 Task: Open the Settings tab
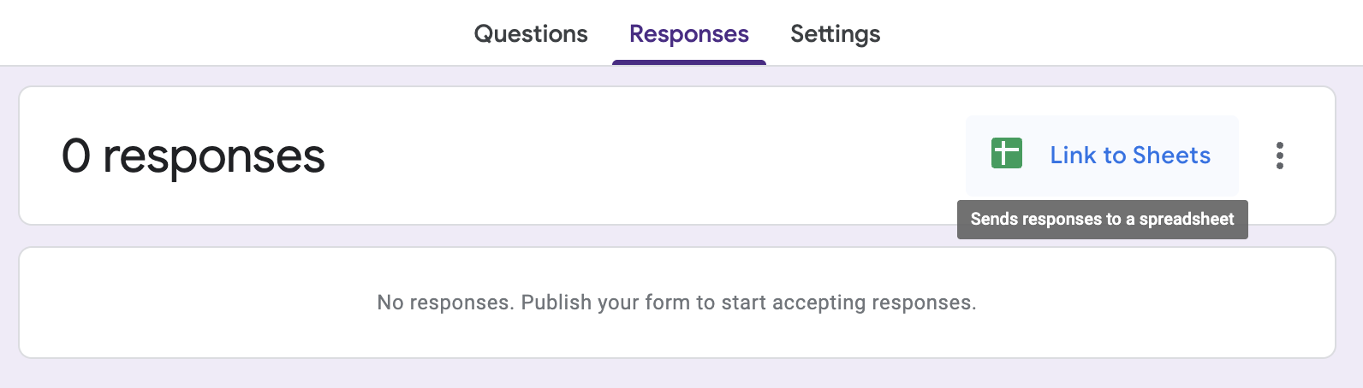pyautogui.click(x=835, y=34)
